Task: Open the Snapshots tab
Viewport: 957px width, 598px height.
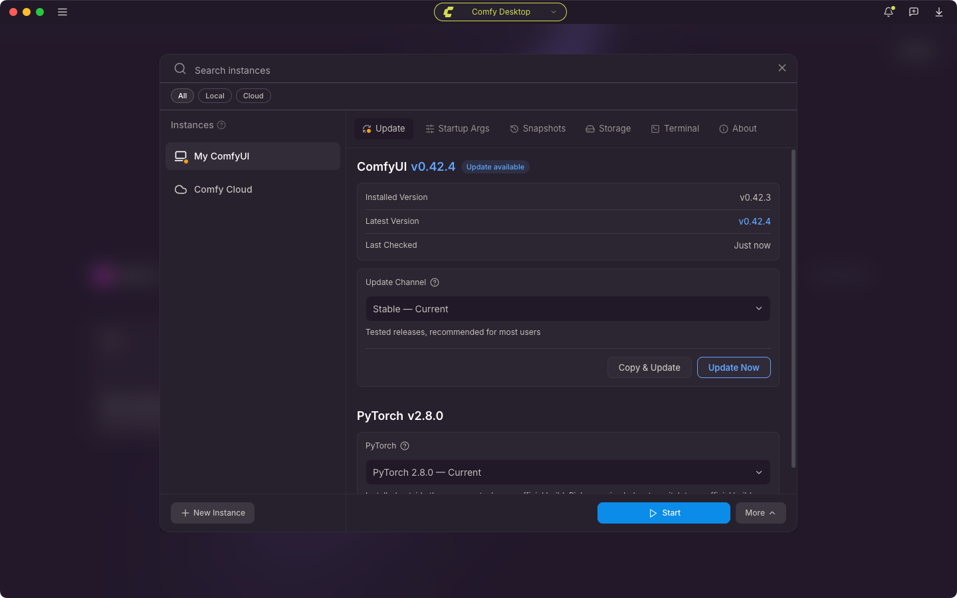Action: (538, 129)
